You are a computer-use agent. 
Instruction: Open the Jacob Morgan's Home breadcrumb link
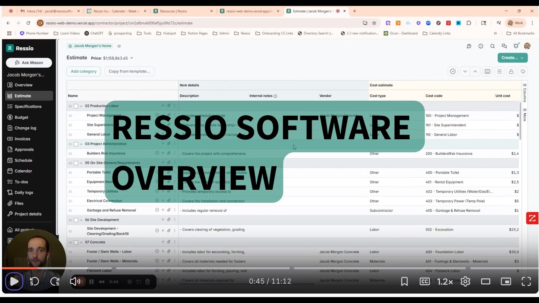point(90,46)
